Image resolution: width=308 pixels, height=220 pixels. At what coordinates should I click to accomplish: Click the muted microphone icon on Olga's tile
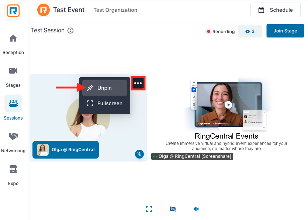coord(139,154)
